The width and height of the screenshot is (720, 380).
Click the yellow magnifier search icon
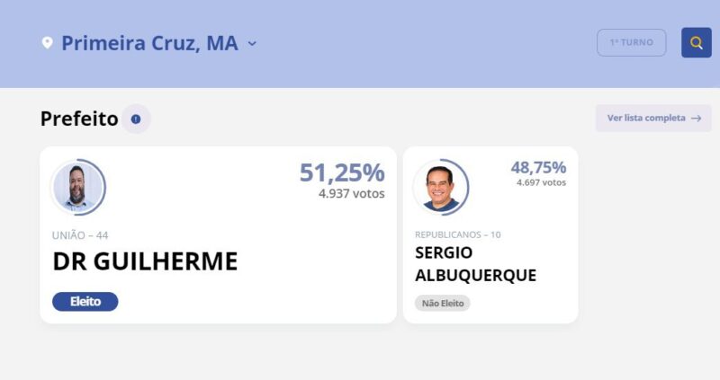(x=696, y=42)
